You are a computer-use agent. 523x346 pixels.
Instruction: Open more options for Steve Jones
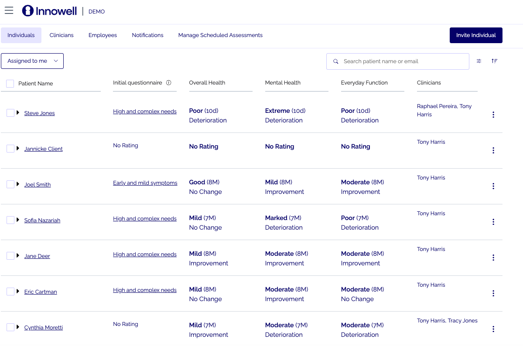[x=493, y=115]
